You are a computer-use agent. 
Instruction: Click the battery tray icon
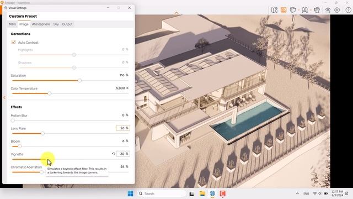tap(326, 193)
